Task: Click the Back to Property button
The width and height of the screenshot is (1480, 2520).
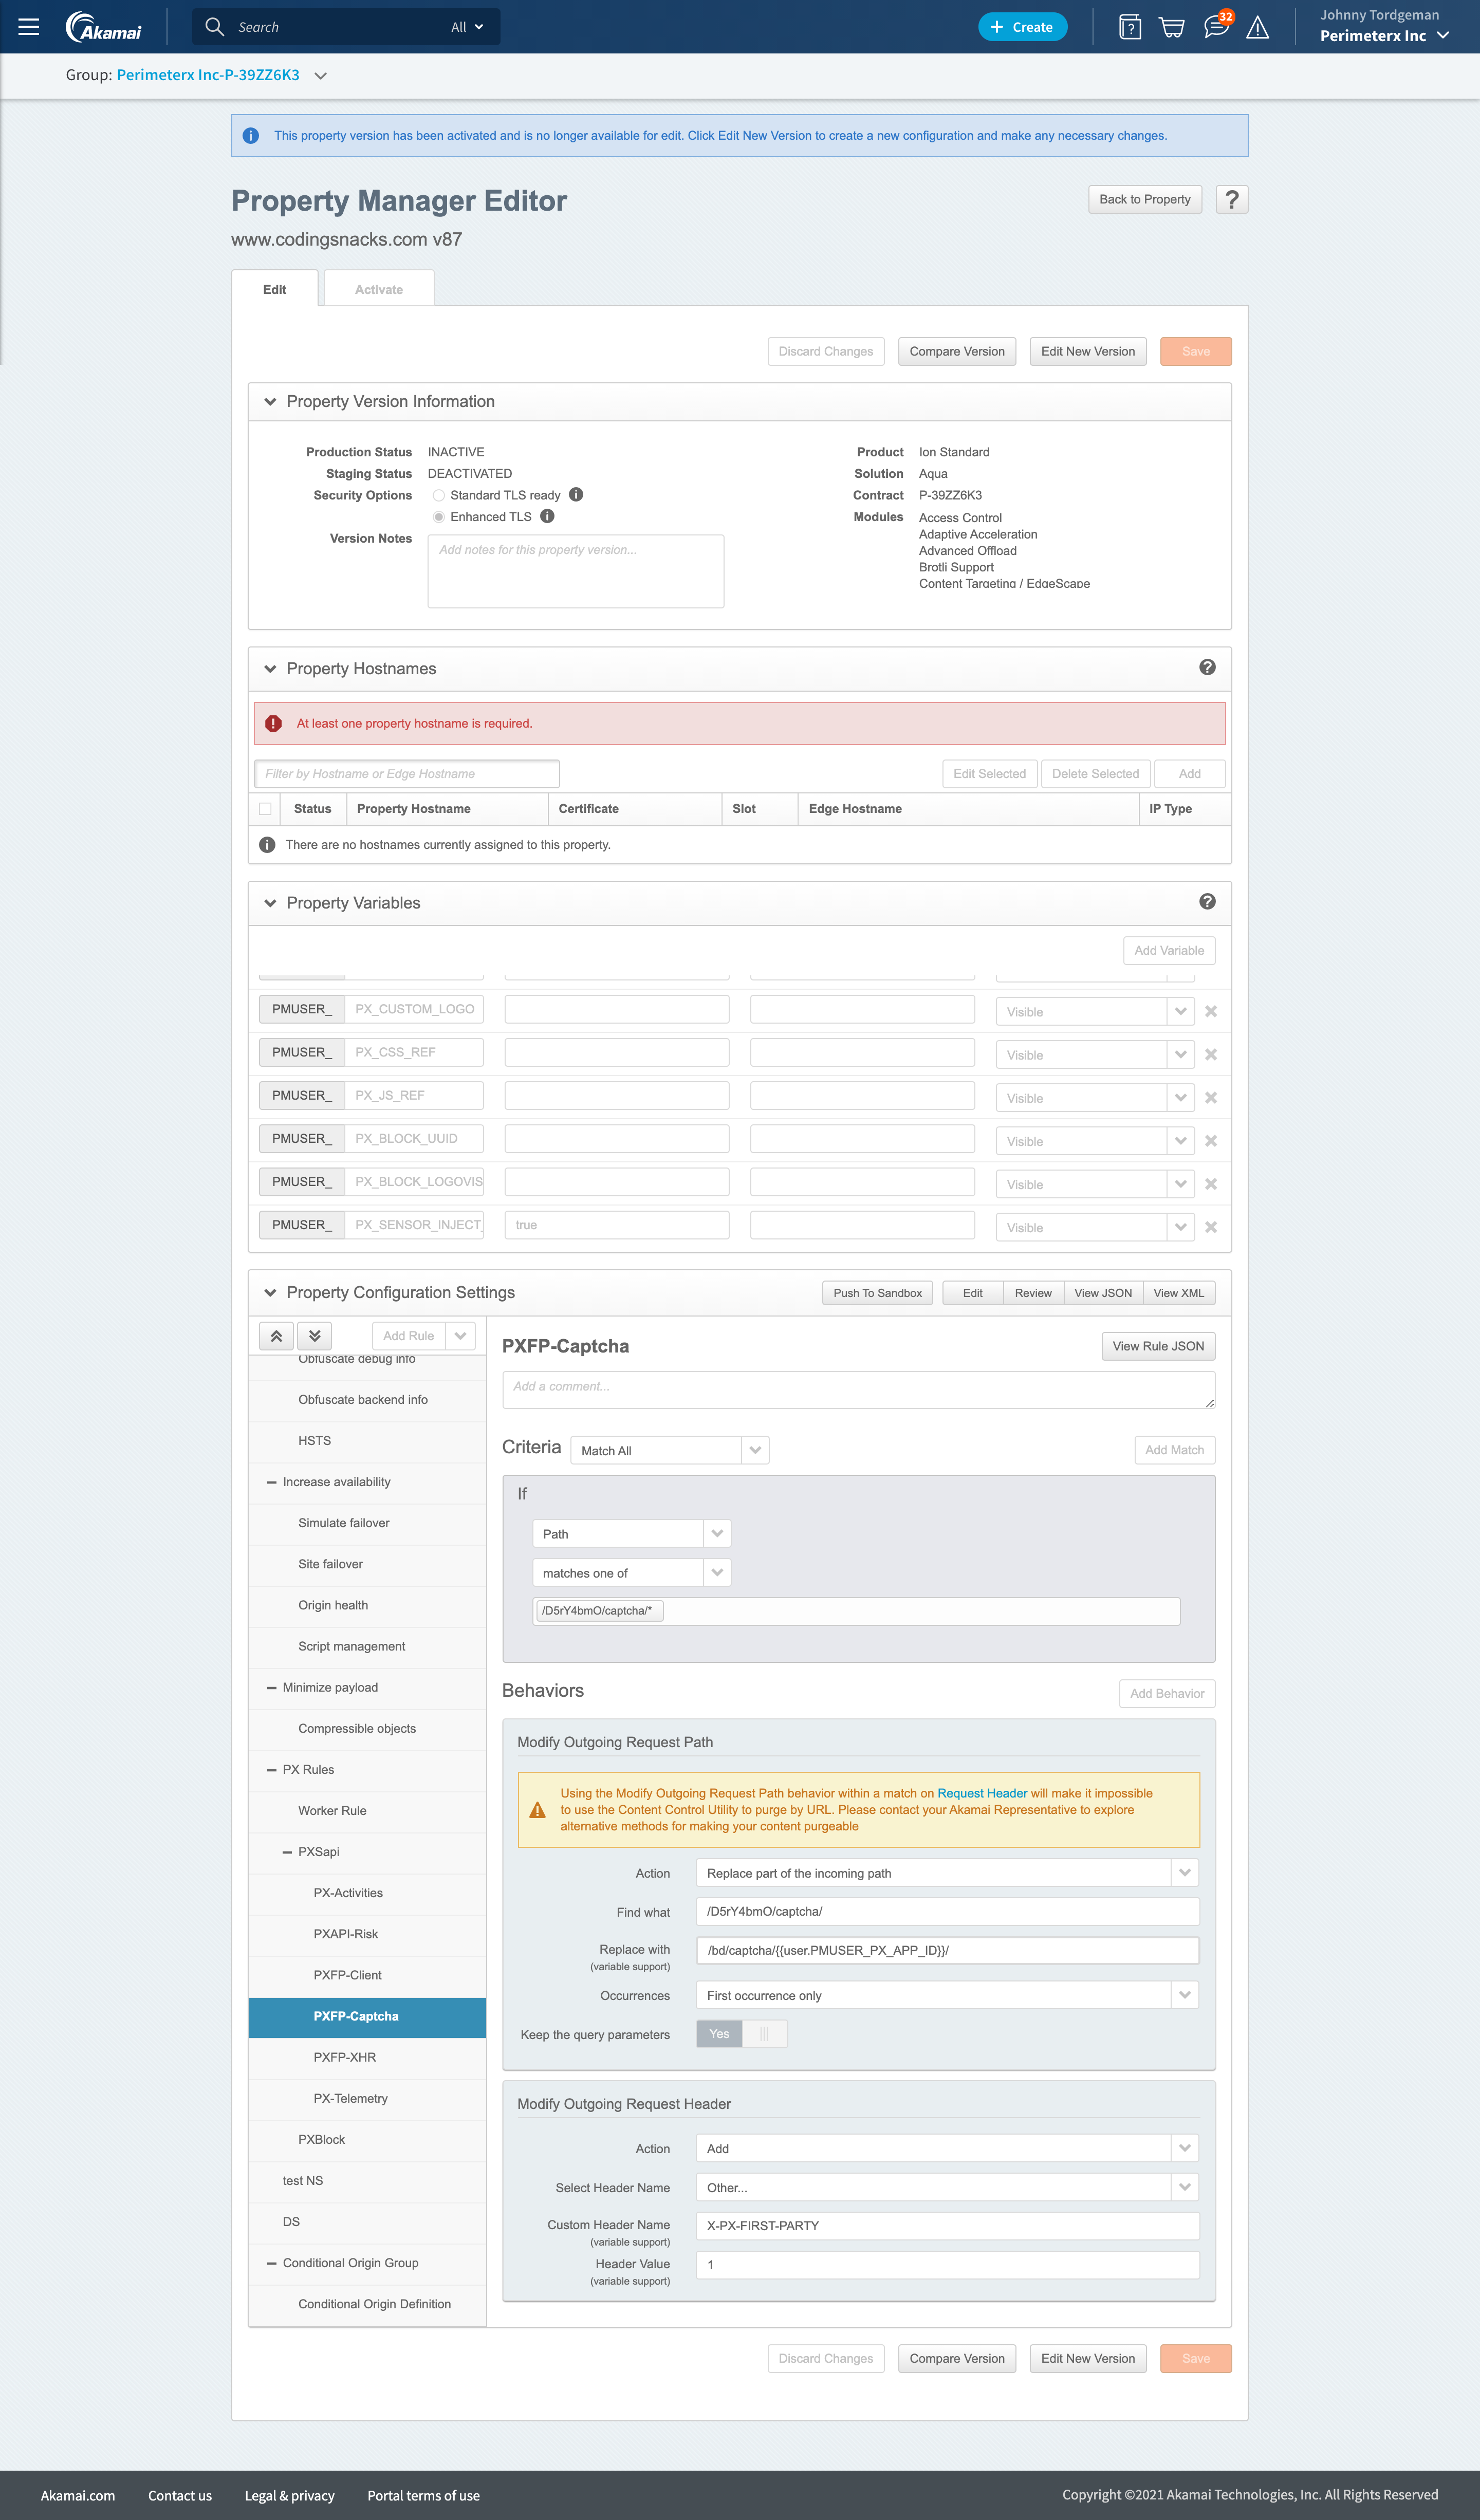Action: (1144, 199)
